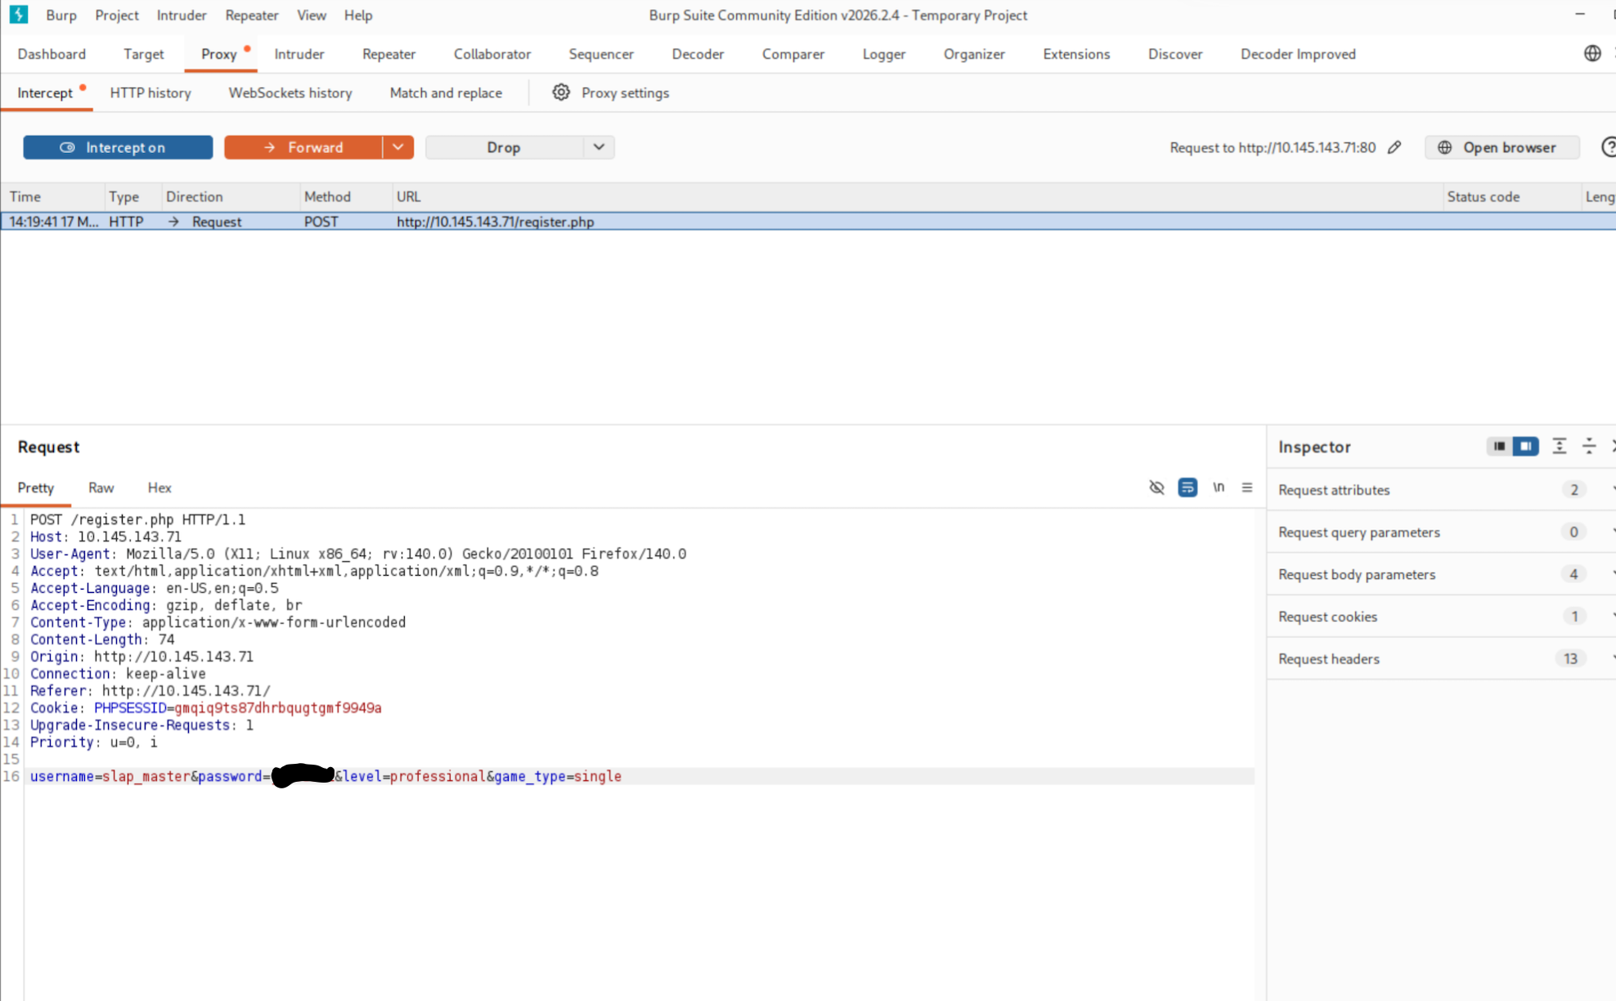Open Proxy settings gear icon
The width and height of the screenshot is (1616, 1001).
pos(561,92)
